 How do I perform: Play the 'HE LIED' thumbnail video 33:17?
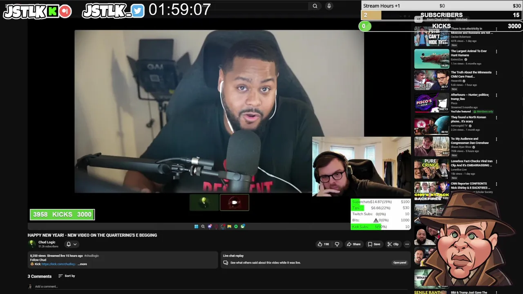[431, 80]
